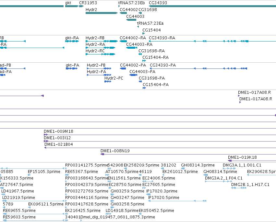The width and height of the screenshot is (276, 222).
Task: Click the EK096121.5prime EST label
Action: [46, 204]
